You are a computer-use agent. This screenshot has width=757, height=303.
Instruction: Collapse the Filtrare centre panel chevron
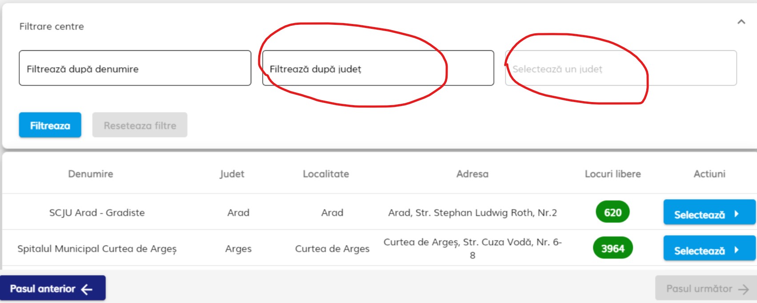pos(741,22)
